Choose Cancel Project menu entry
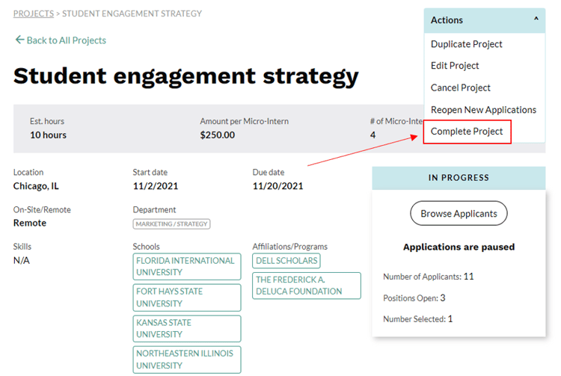This screenshot has height=376, width=561. tap(461, 87)
